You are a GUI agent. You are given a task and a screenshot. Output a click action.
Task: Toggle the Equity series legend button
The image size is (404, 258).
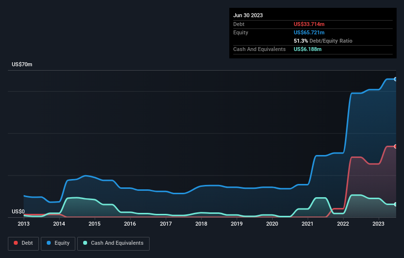(58, 243)
